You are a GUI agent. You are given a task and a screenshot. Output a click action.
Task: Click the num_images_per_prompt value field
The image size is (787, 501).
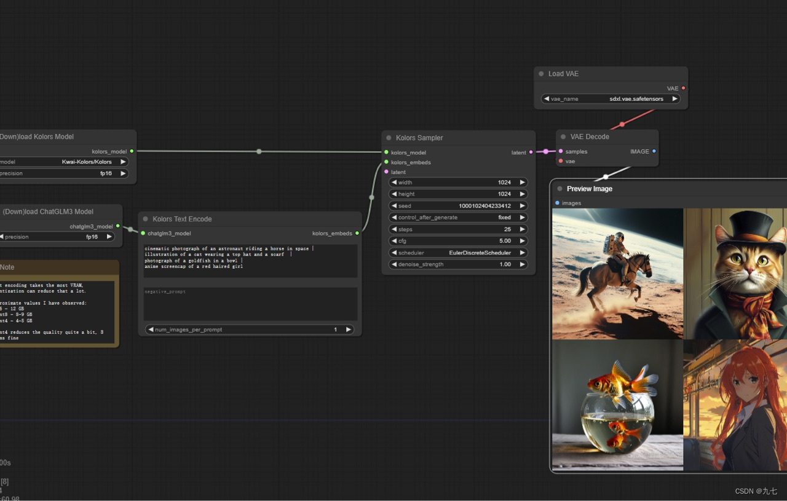click(250, 329)
